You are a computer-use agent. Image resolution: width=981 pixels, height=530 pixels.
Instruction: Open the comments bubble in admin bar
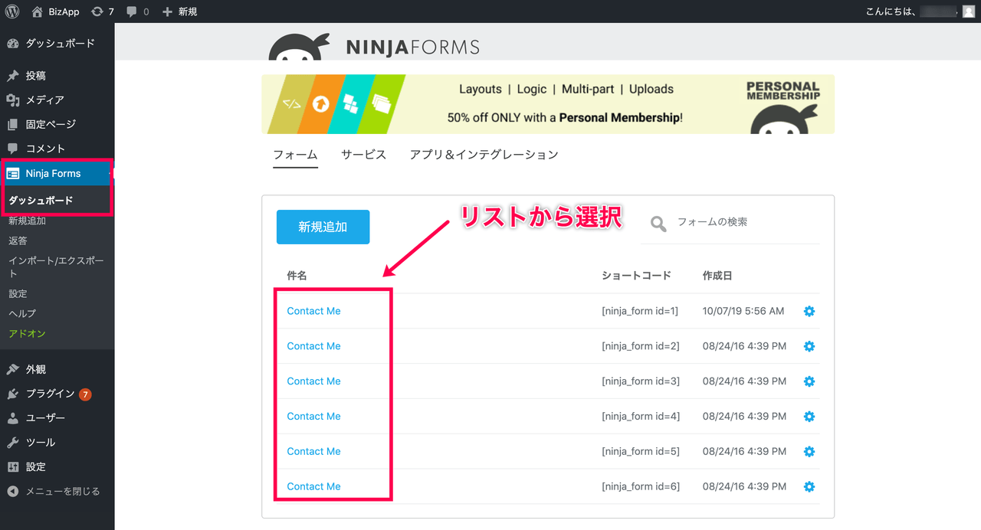pos(138,11)
